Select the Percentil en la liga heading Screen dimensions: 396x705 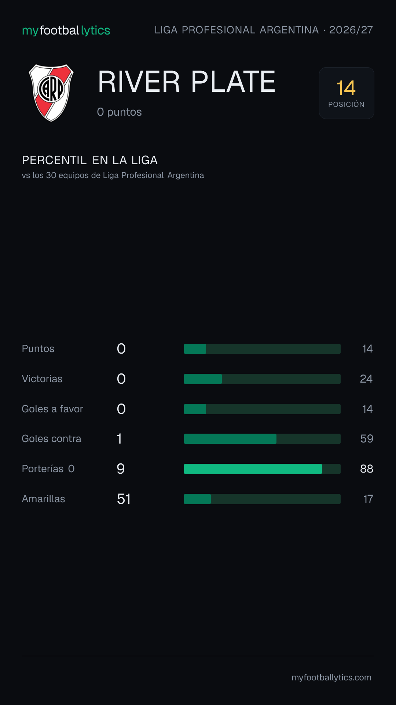tap(90, 160)
